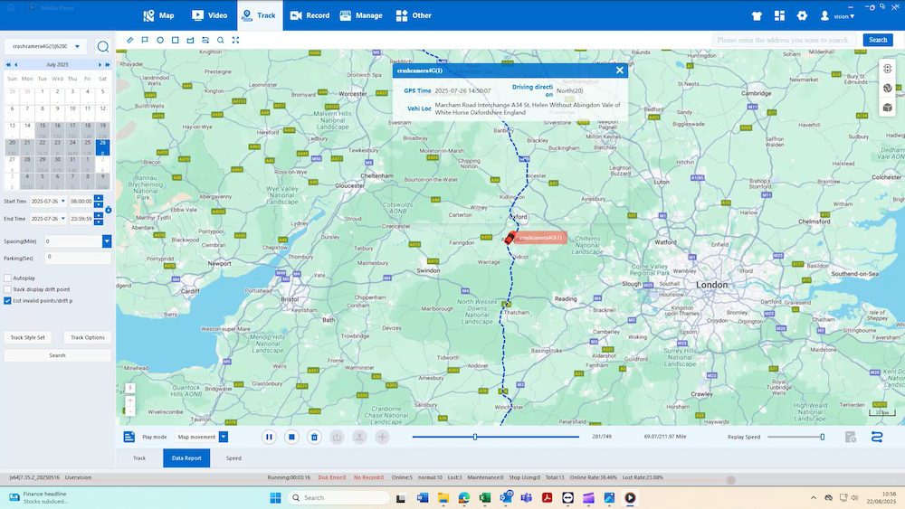Select the ruler measure tool

(x=129, y=41)
